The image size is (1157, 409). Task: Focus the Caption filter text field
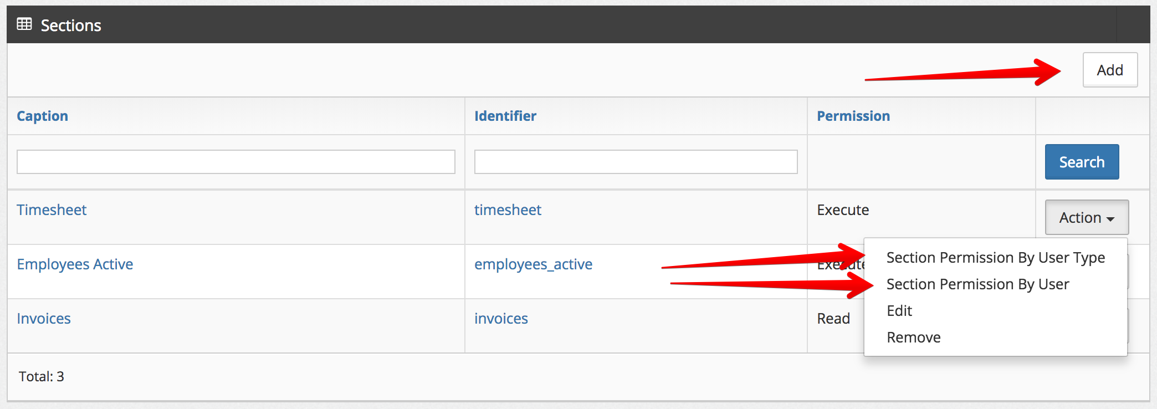coord(236,162)
